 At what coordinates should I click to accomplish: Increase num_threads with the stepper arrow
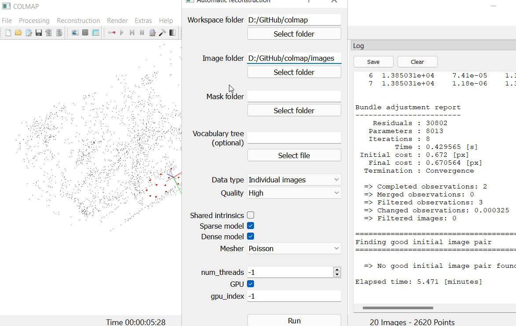point(337,270)
